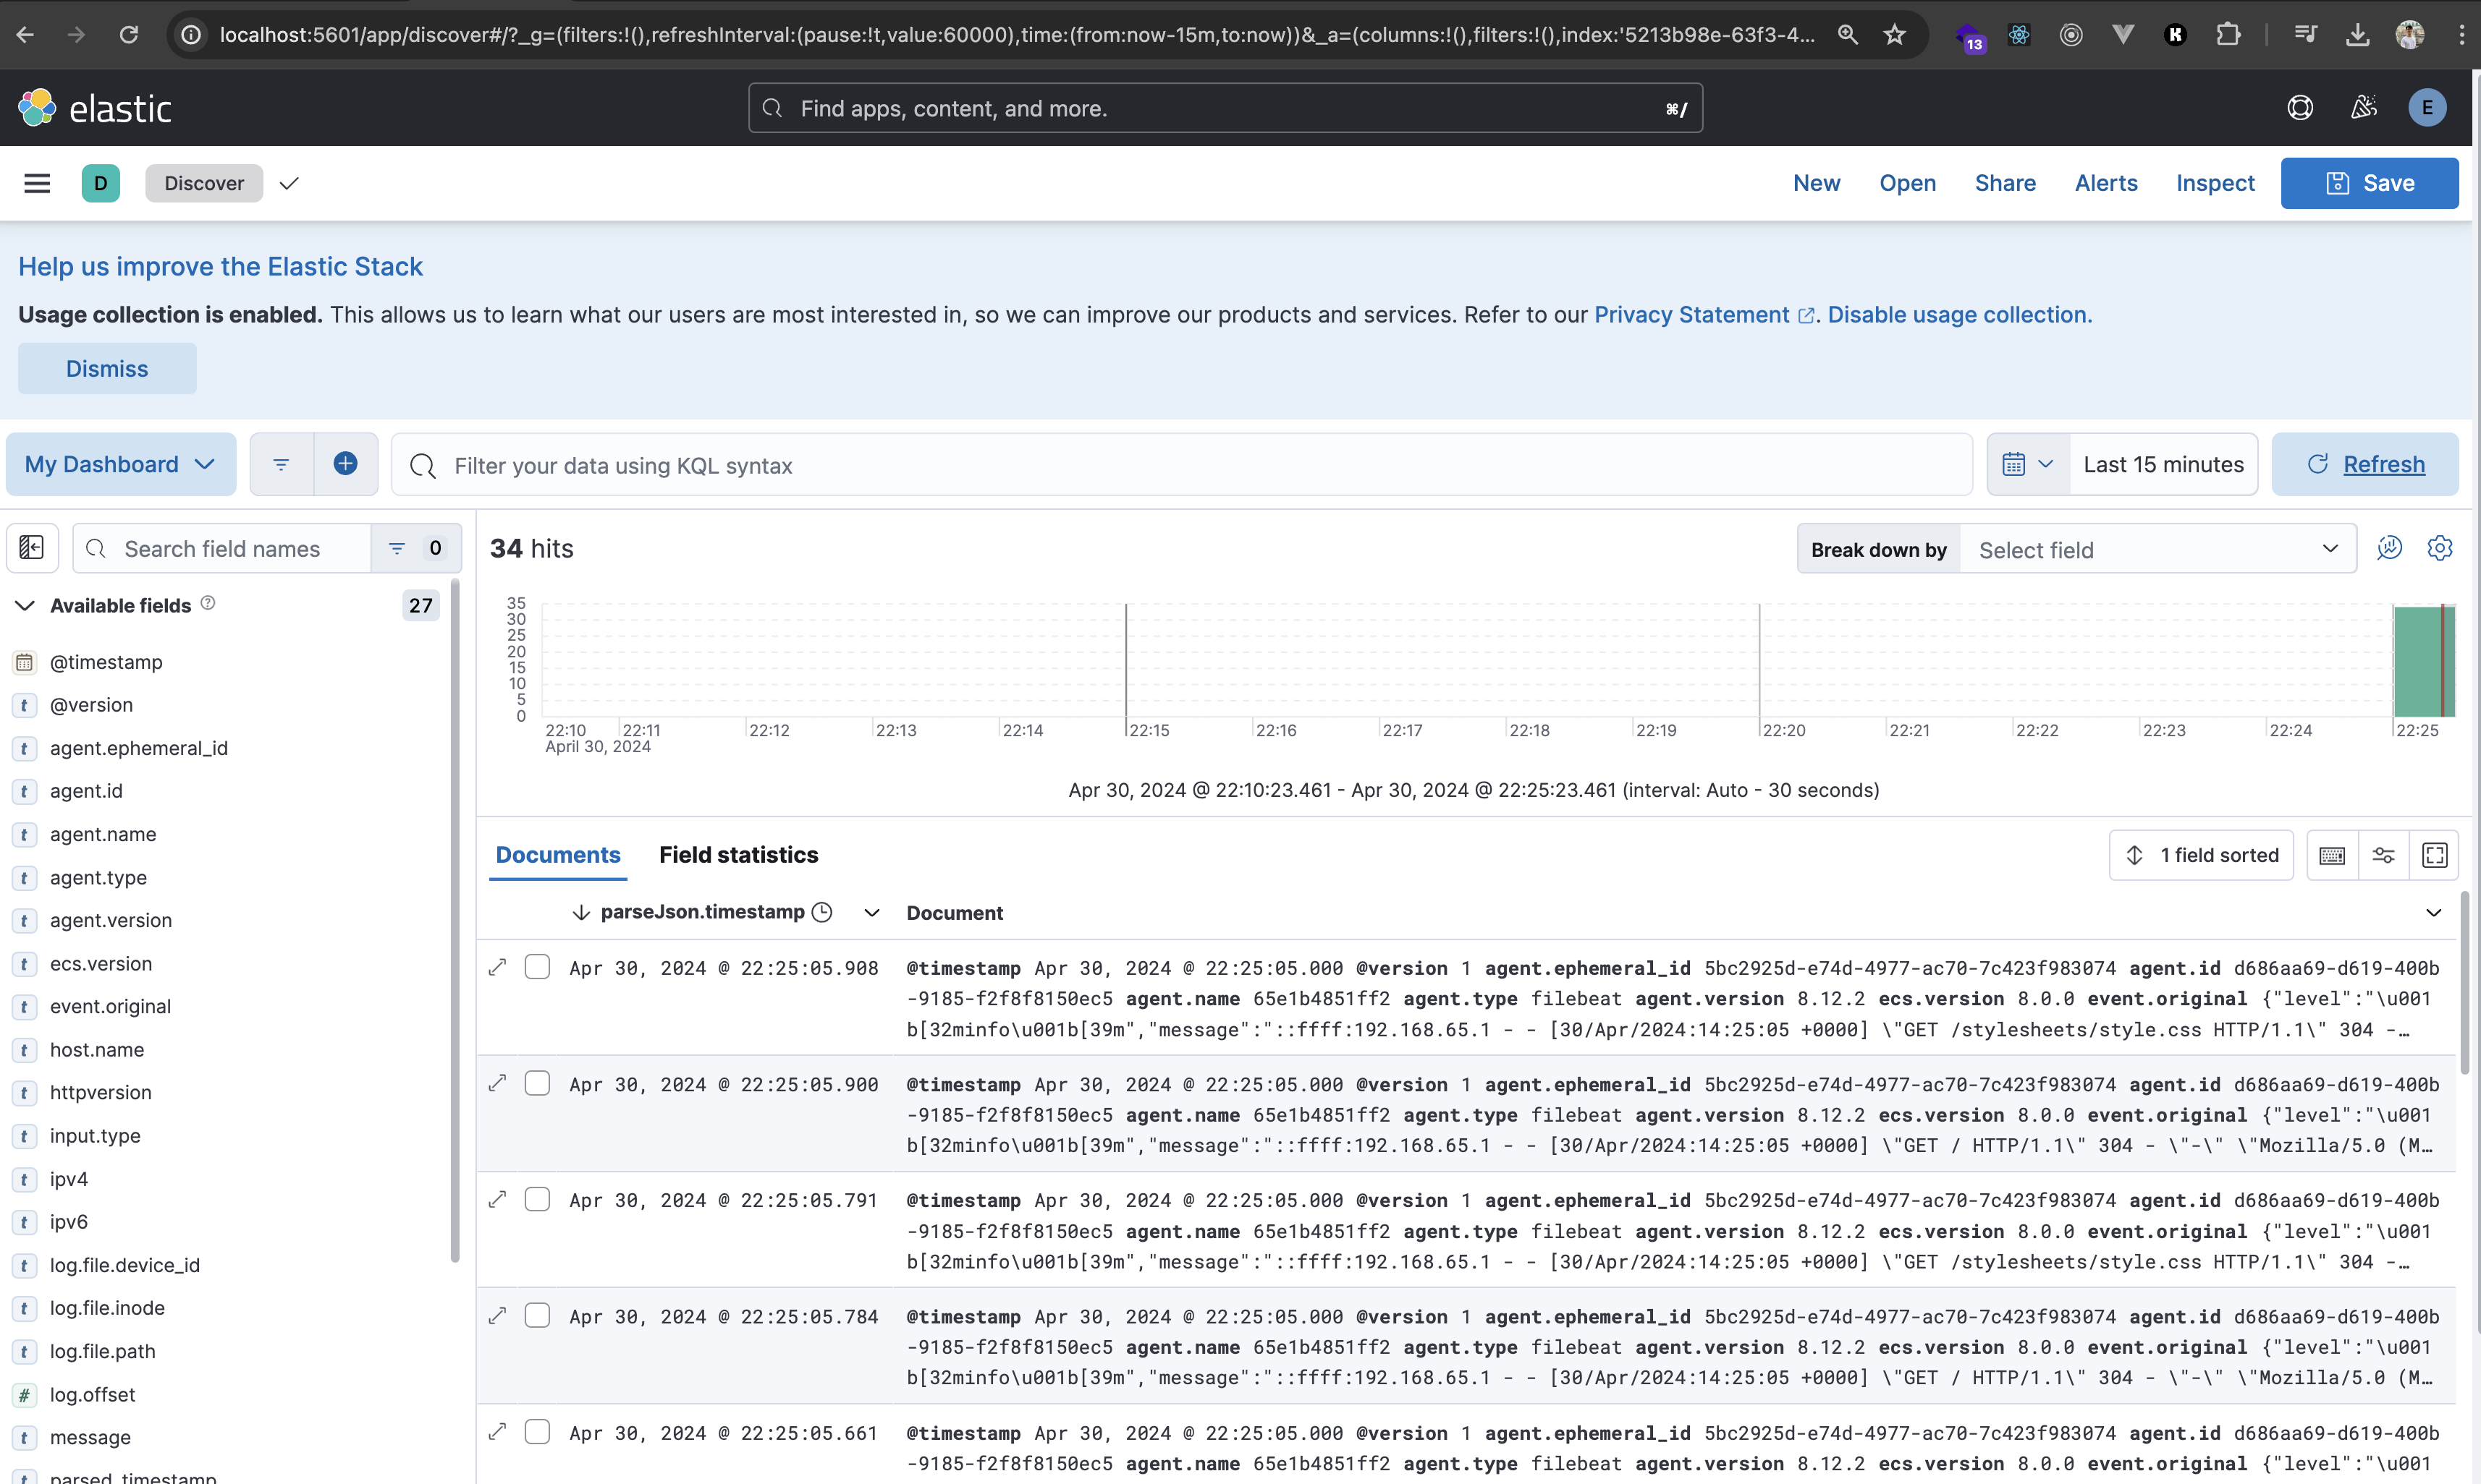Viewport: 2481px width, 1484px height.
Task: Open the Privacy Statement link
Action: tap(1692, 314)
